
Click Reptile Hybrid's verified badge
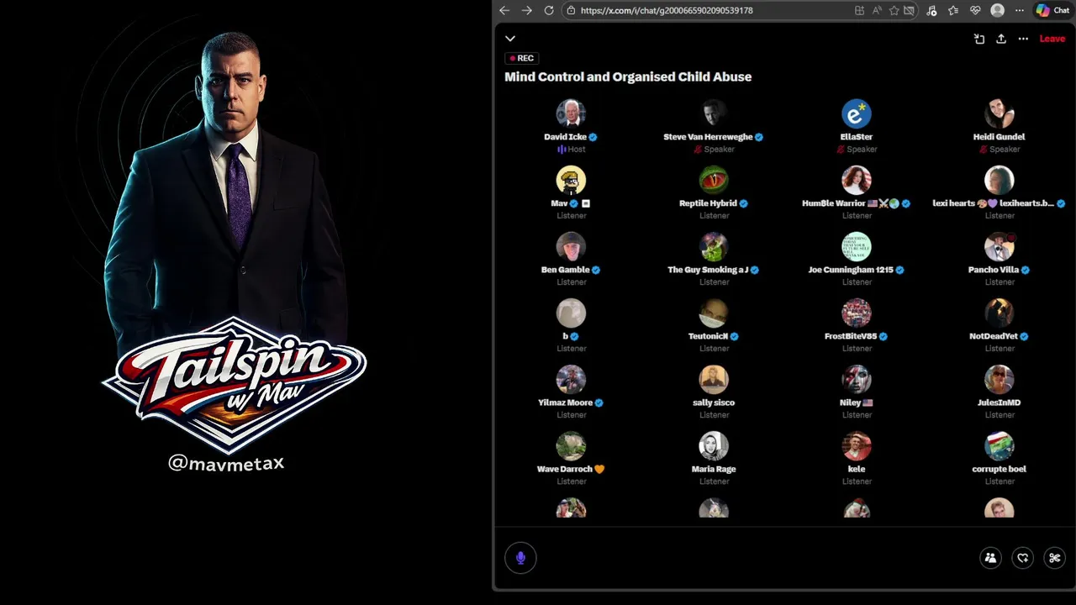[x=743, y=203]
